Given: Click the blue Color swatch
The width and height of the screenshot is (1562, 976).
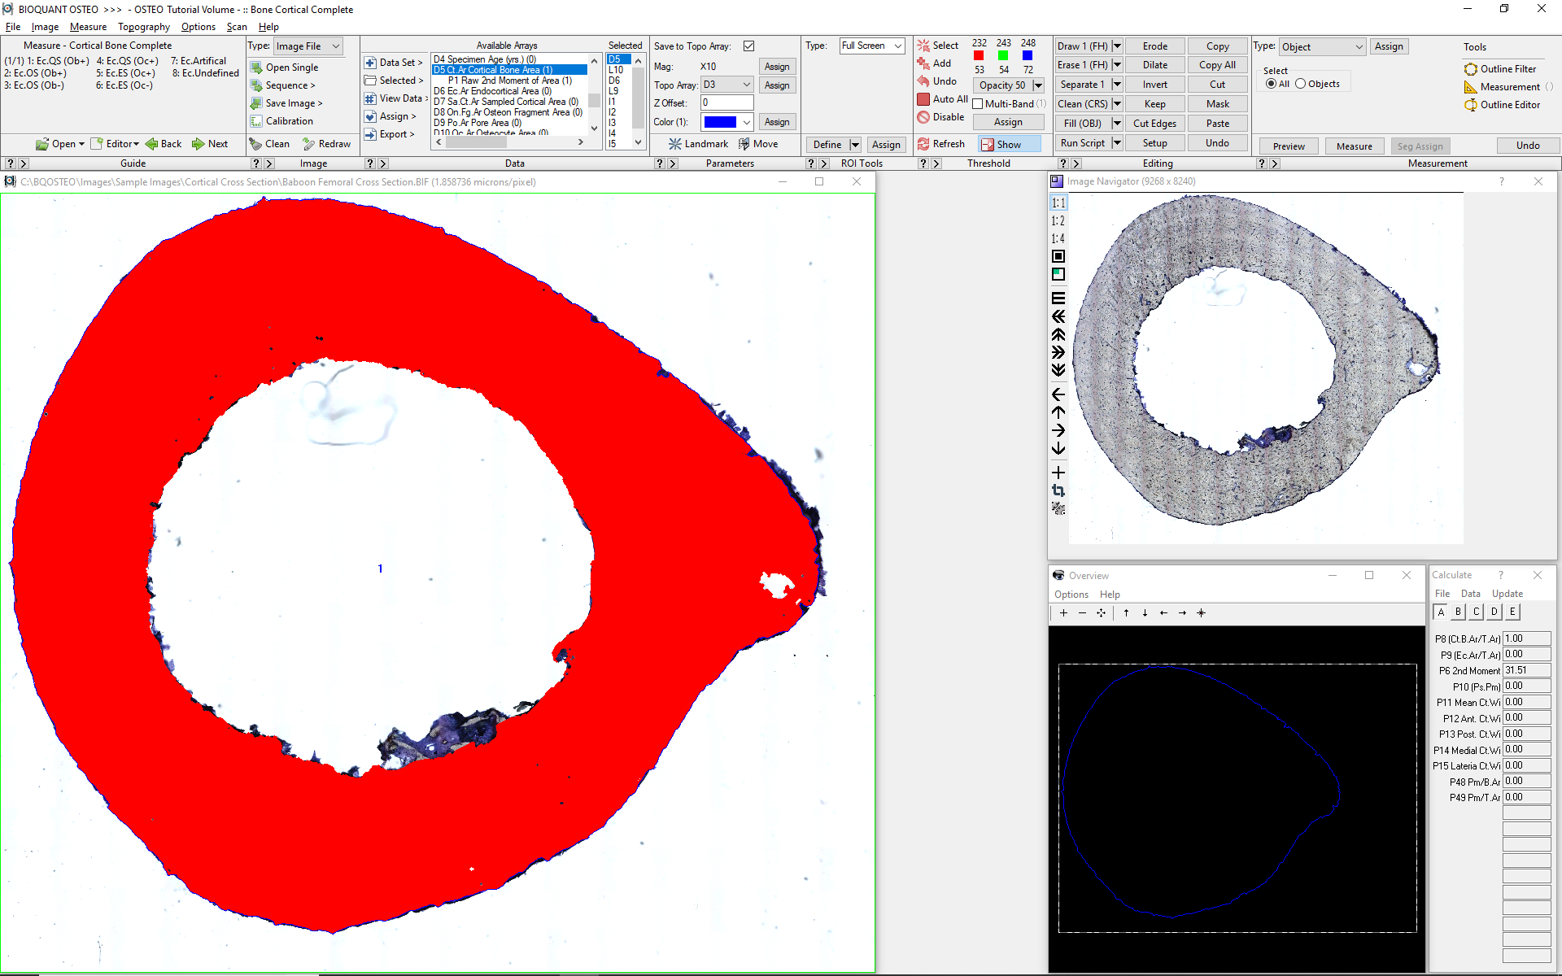Looking at the screenshot, I should pyautogui.click(x=720, y=122).
